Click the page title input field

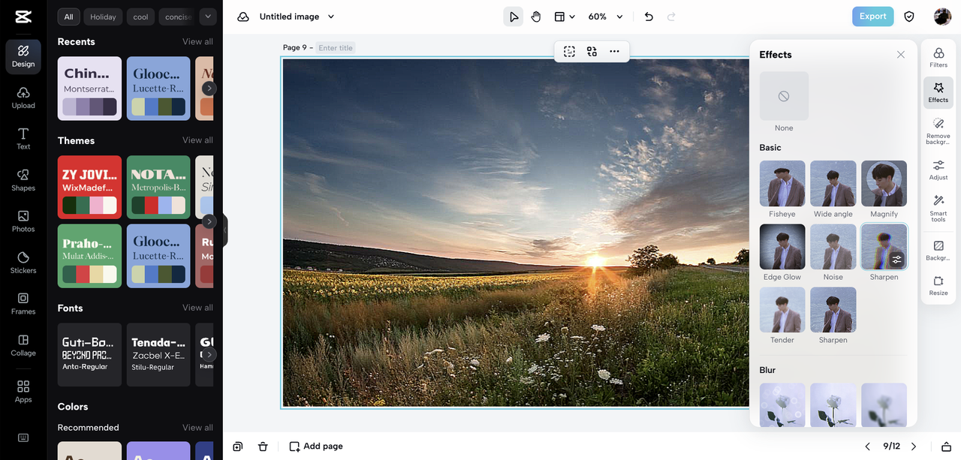tap(335, 48)
